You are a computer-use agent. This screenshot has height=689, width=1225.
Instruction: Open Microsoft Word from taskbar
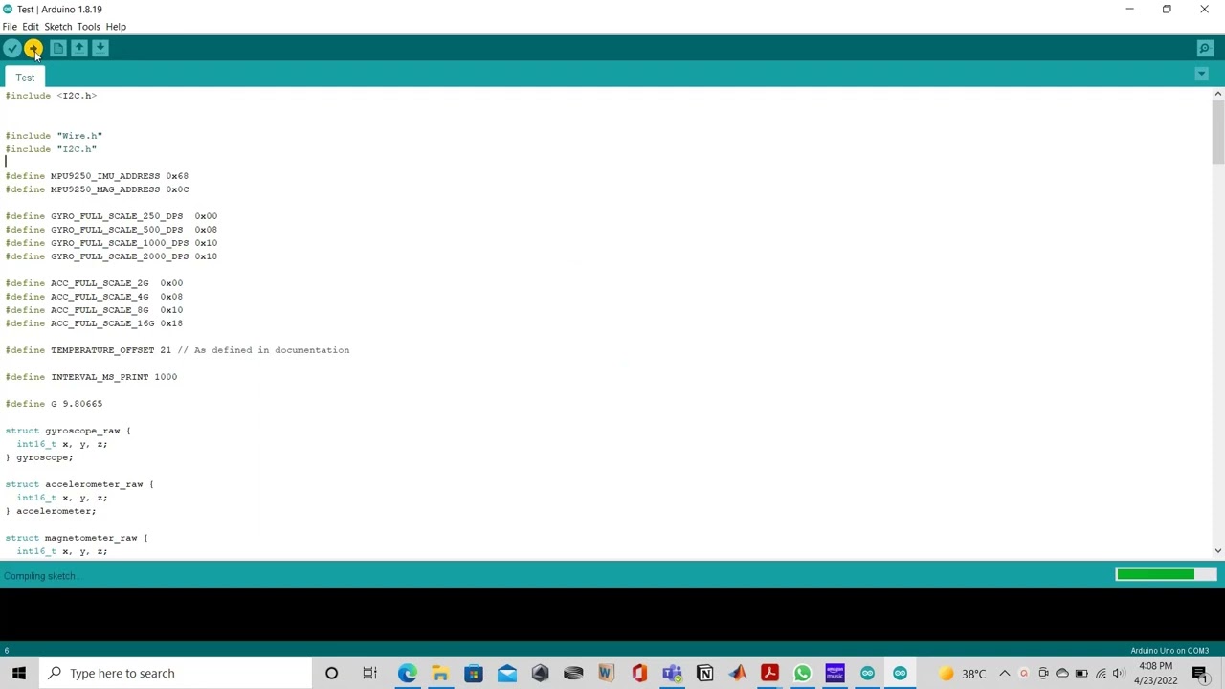606,673
